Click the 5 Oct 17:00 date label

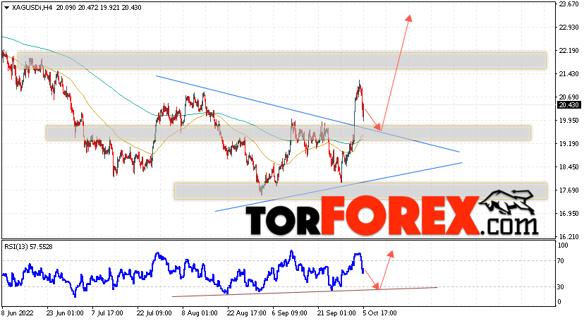coord(380,313)
